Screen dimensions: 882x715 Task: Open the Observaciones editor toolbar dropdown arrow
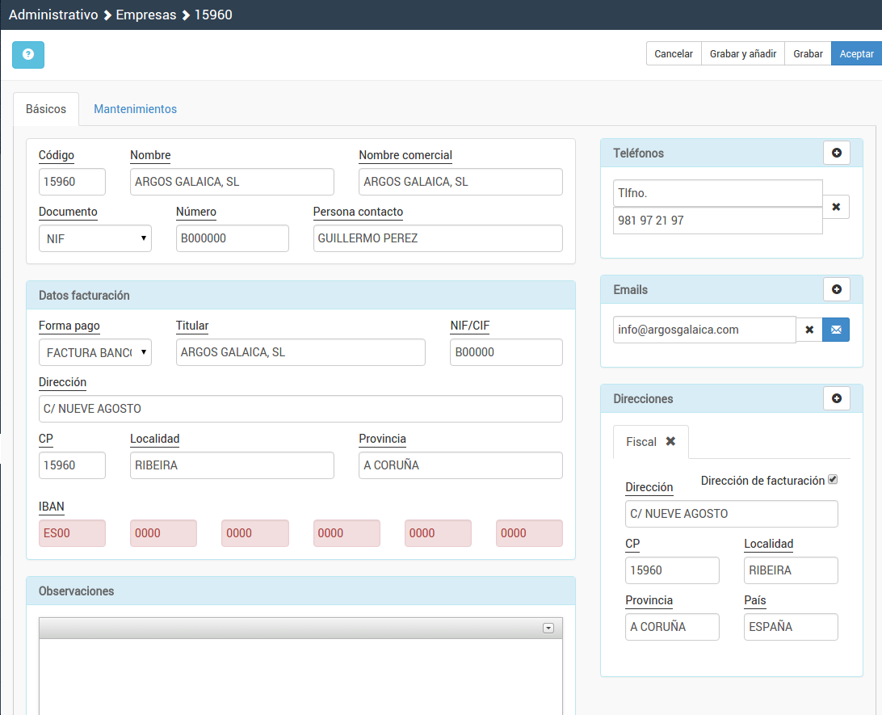pos(548,629)
